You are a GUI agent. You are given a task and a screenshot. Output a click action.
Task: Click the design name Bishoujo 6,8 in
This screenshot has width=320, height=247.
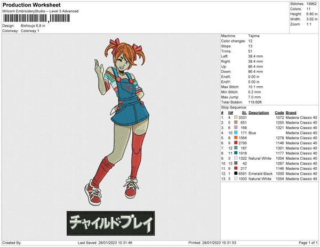[33, 26]
